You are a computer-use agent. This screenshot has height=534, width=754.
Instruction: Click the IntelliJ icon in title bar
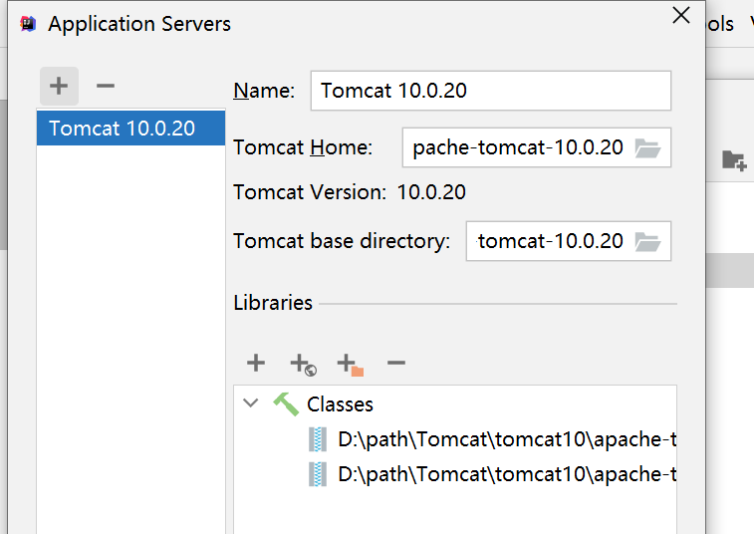tap(28, 24)
